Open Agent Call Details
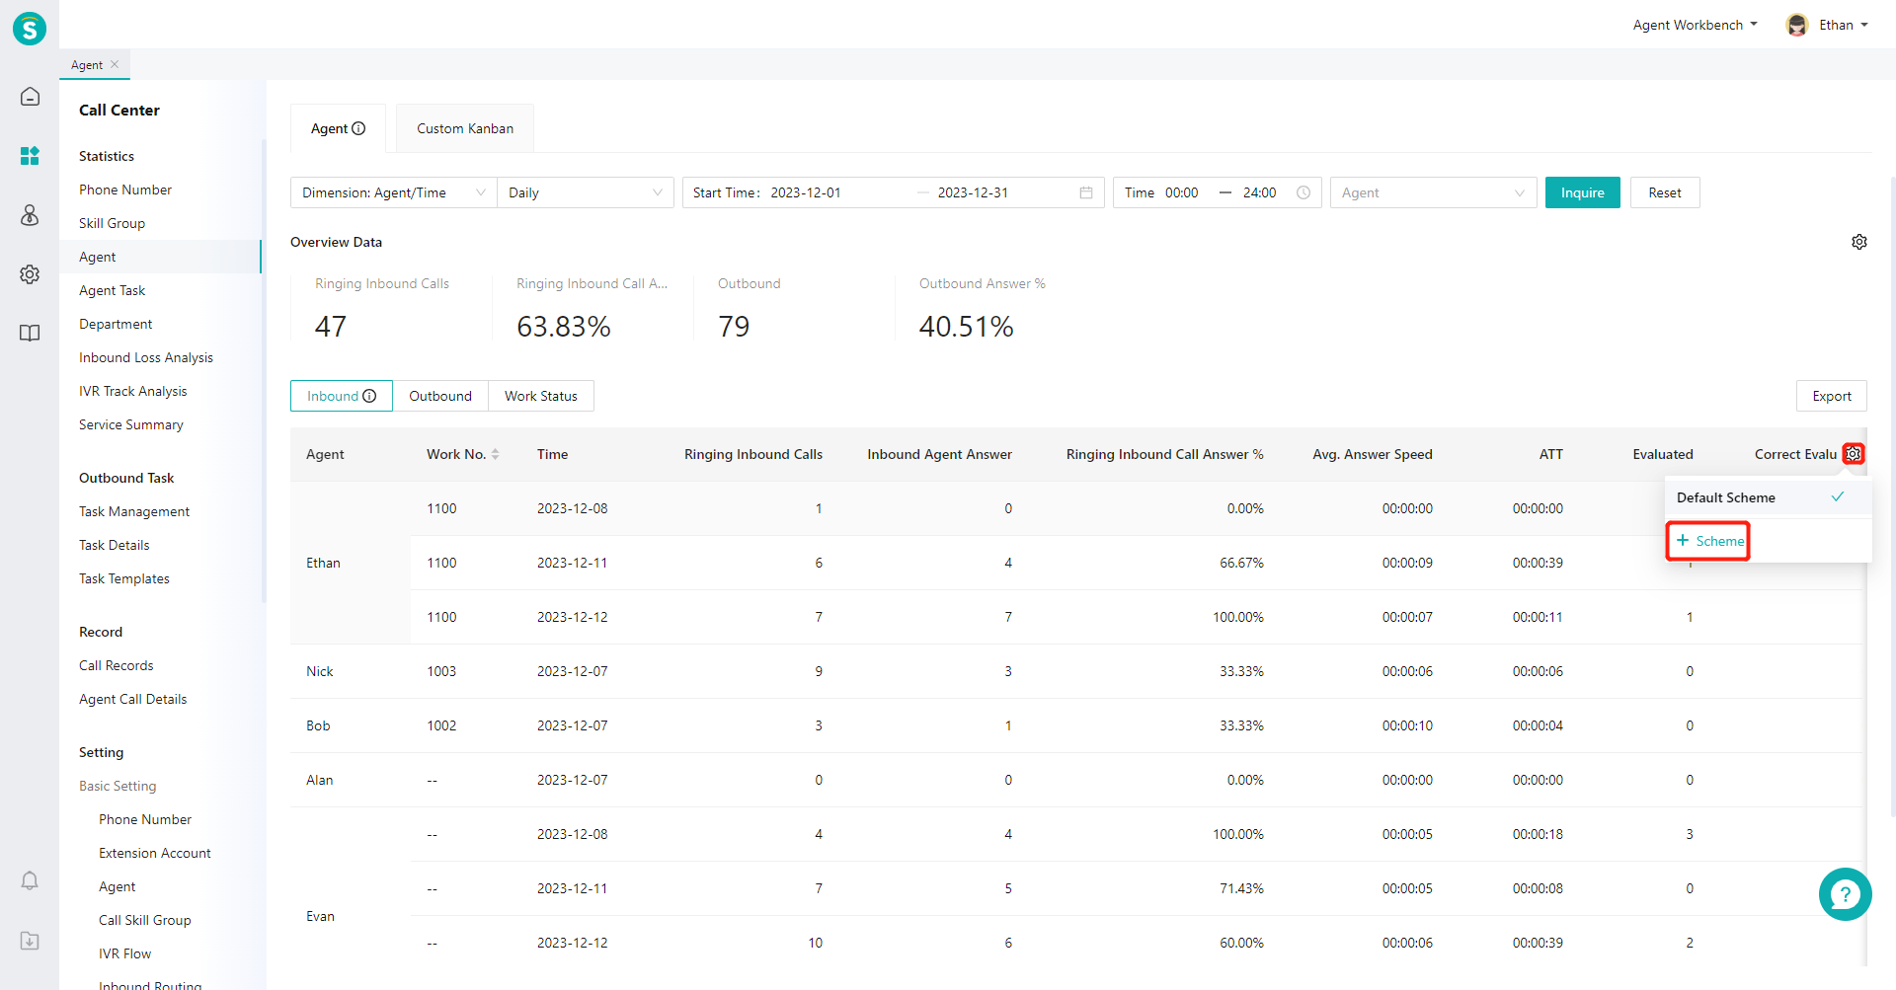1896x990 pixels. [133, 699]
